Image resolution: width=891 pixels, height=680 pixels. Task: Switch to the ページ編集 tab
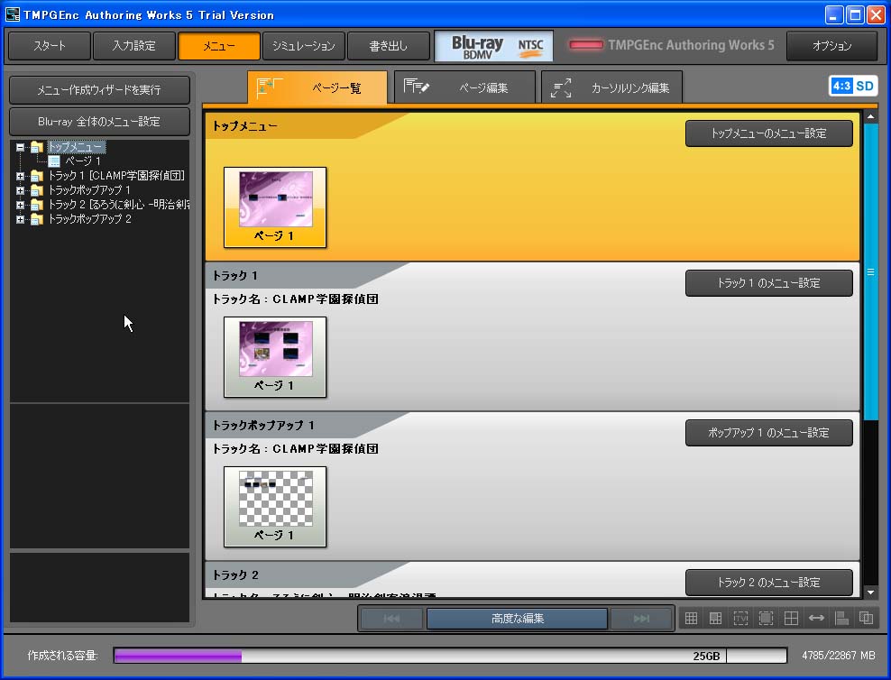tap(465, 88)
